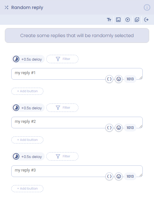The image size is (154, 197).
Task: Add an image reply from toolbar
Action: coord(118,20)
